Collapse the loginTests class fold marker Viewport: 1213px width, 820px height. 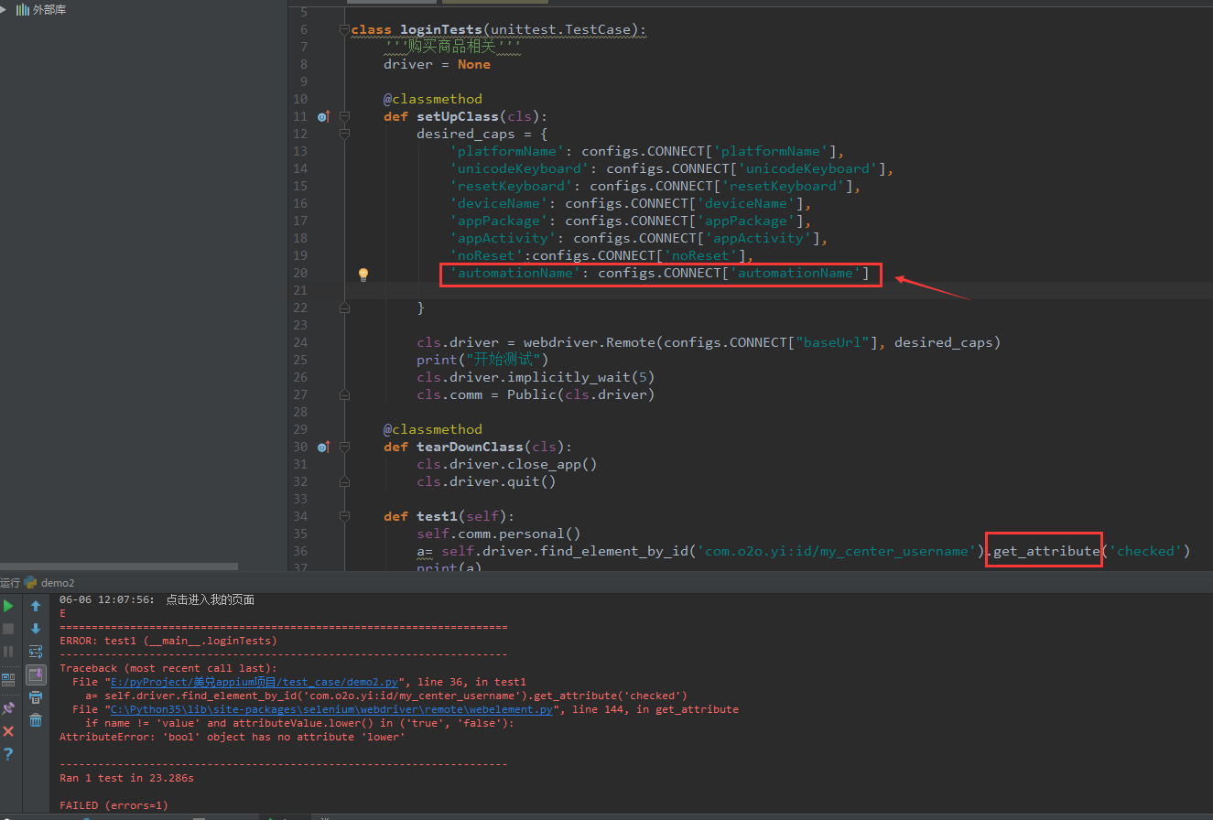[x=345, y=29]
